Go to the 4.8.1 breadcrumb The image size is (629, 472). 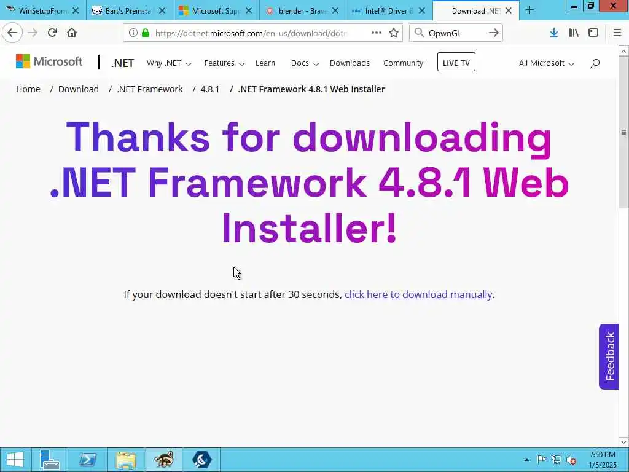tap(210, 89)
